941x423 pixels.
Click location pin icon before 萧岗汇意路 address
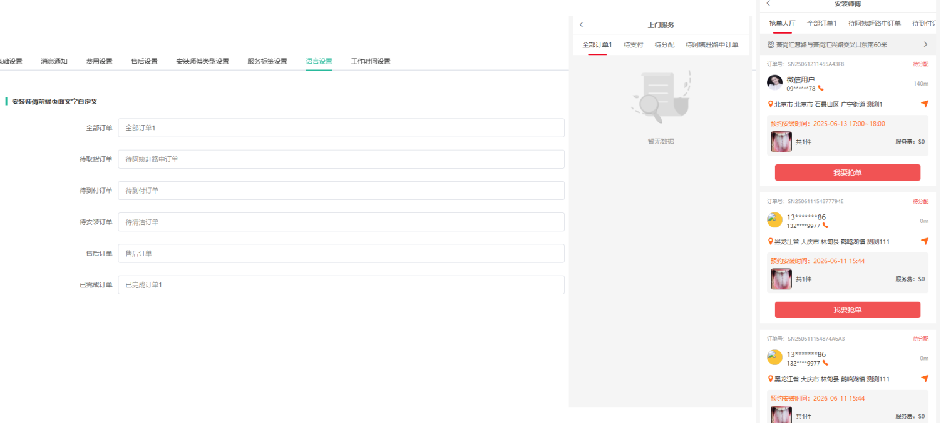click(771, 45)
